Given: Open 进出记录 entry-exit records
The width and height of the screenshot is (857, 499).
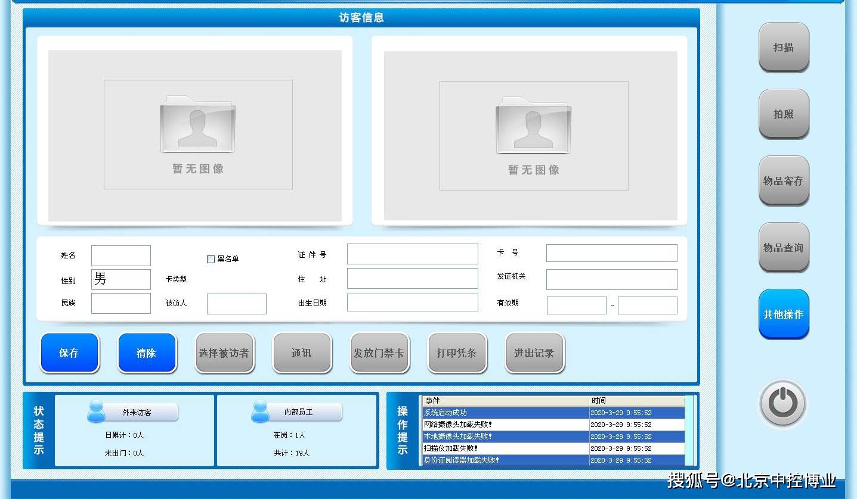Looking at the screenshot, I should 534,353.
